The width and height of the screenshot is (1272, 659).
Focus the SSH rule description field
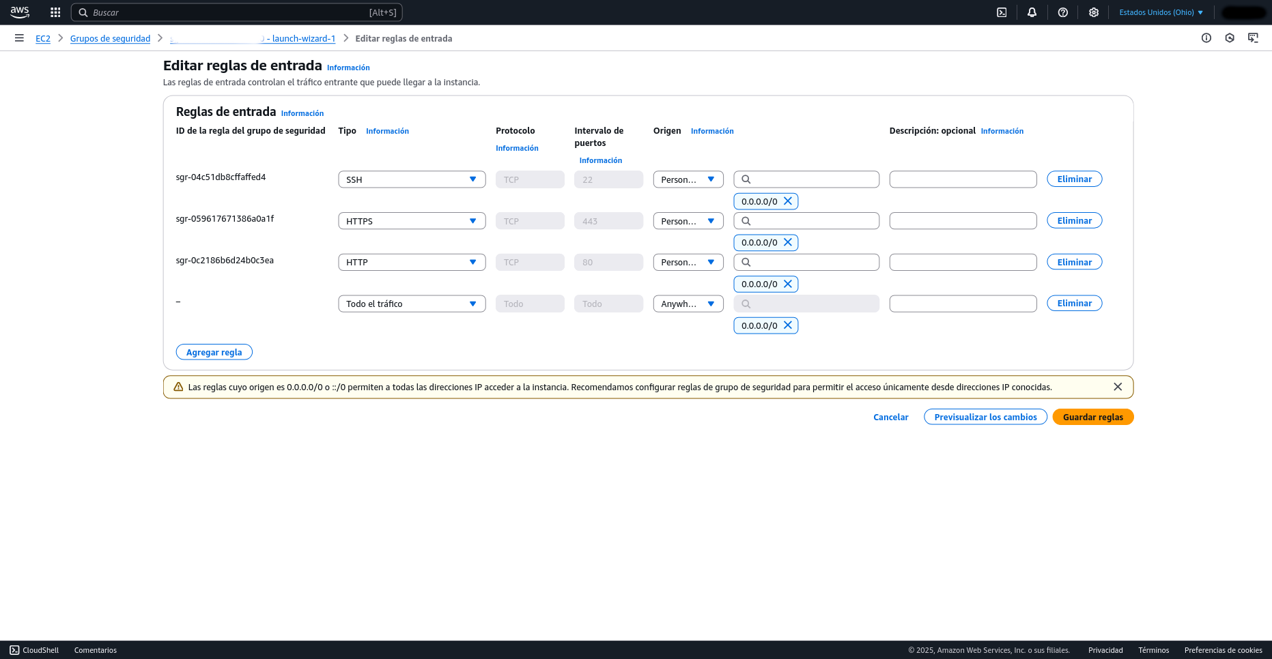click(x=963, y=179)
